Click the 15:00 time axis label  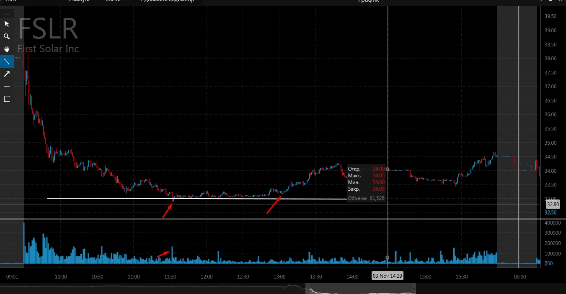point(425,277)
